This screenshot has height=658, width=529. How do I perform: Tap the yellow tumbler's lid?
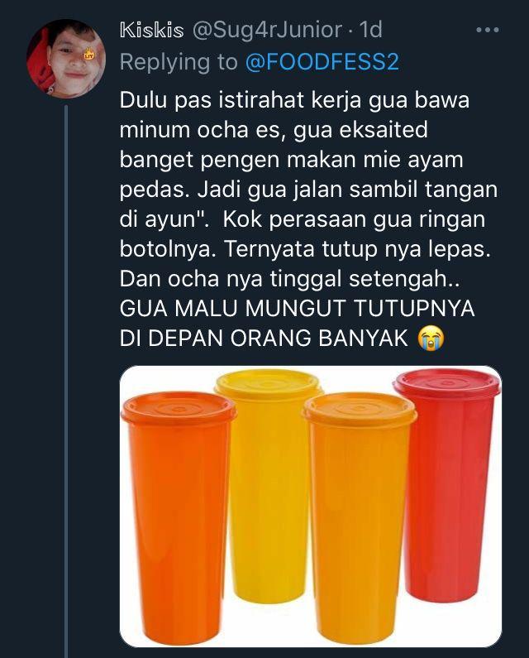tap(269, 384)
